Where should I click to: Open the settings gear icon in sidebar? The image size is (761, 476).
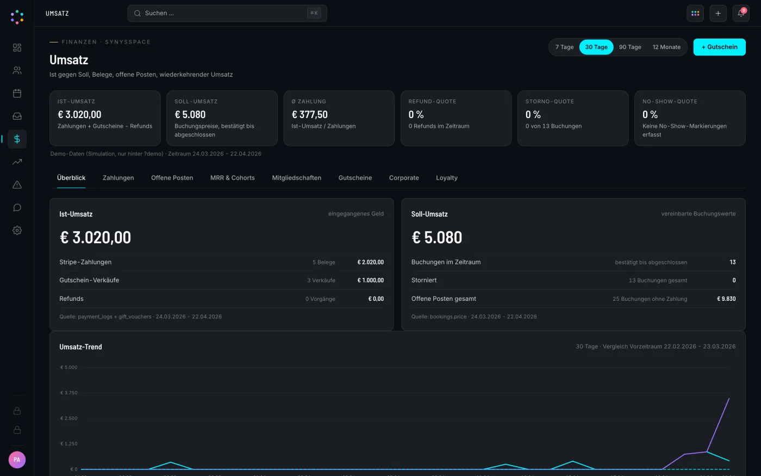point(17,231)
